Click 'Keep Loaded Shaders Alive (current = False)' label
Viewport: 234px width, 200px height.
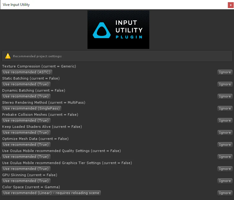tap(42, 127)
